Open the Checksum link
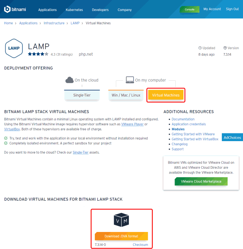 [140, 245]
